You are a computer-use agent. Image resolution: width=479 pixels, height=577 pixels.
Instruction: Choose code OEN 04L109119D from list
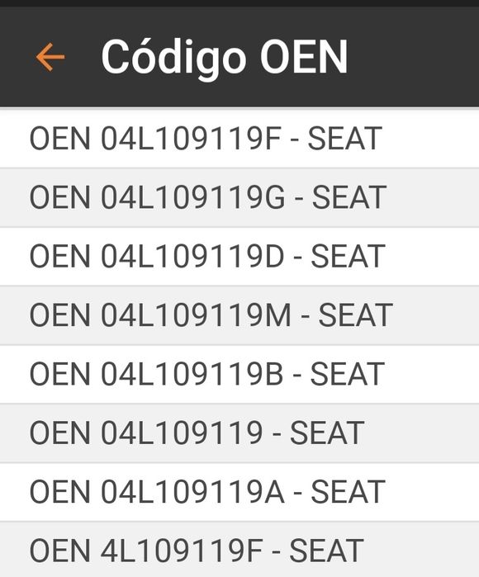pos(239,257)
